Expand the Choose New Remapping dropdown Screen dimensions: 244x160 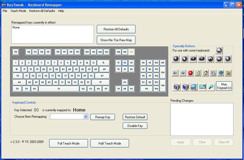85,117
